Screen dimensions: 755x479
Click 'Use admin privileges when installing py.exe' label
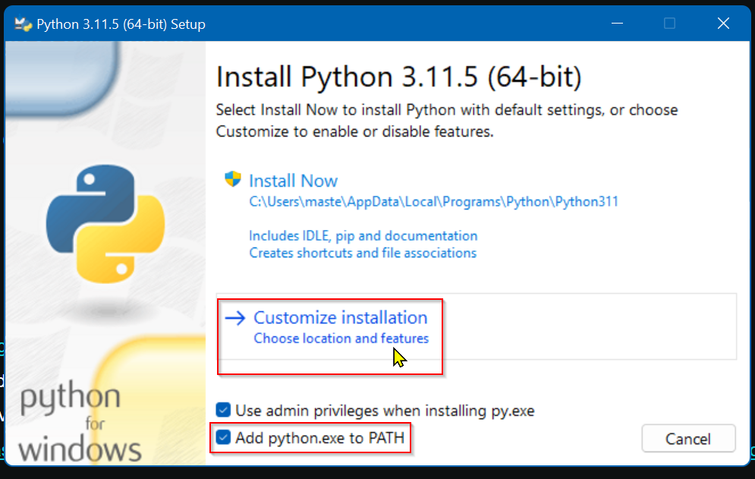[x=385, y=411]
